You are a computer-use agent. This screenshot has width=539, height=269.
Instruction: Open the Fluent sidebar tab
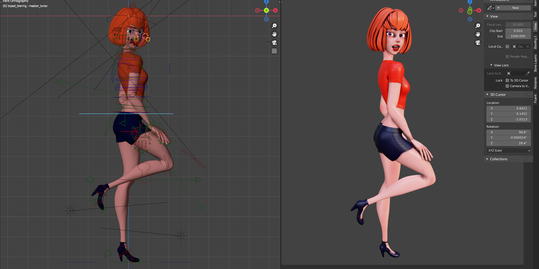535,99
